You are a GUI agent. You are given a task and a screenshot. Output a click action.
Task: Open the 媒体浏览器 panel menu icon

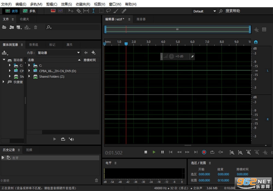pyautogui.click(x=22, y=45)
